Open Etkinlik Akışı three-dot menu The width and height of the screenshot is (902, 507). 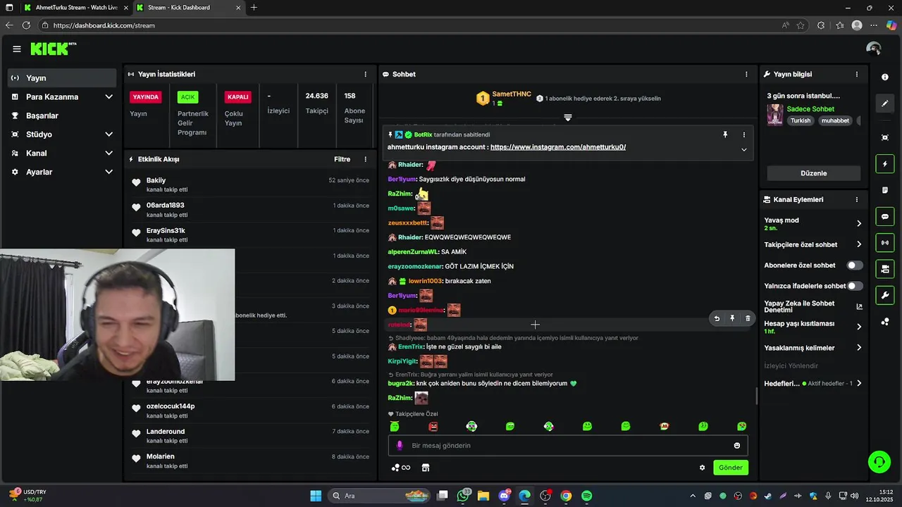pyautogui.click(x=365, y=159)
